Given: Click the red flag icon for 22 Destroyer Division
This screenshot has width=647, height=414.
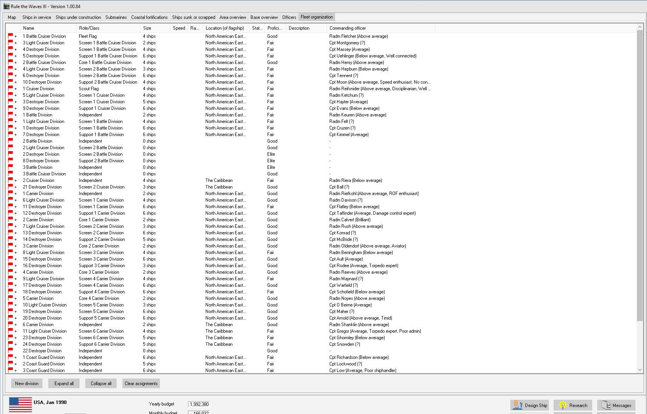Looking at the screenshot, I should pos(10,350).
